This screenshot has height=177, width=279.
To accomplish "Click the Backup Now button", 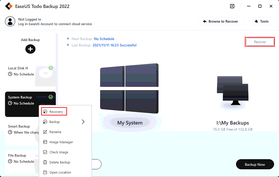I will click(255, 164).
